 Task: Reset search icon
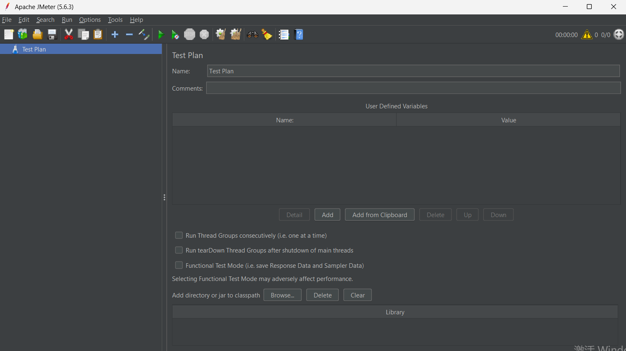pos(267,35)
